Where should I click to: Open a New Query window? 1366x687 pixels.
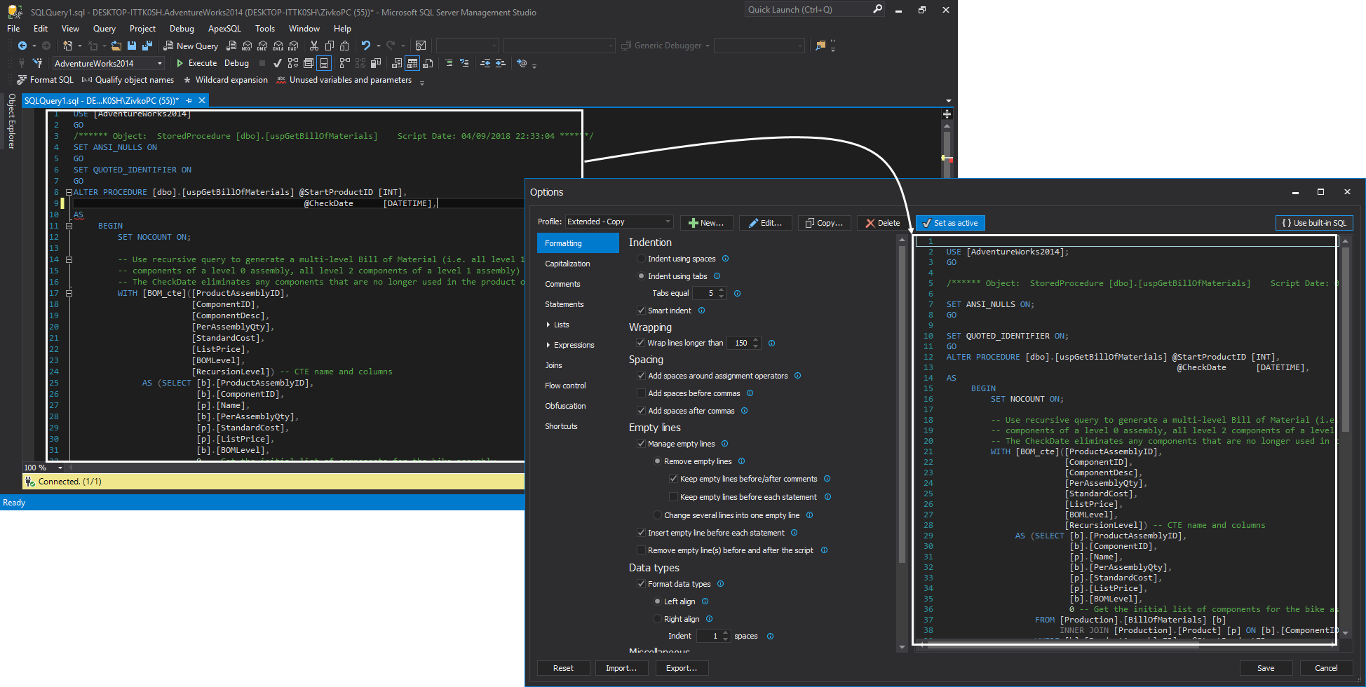191,46
